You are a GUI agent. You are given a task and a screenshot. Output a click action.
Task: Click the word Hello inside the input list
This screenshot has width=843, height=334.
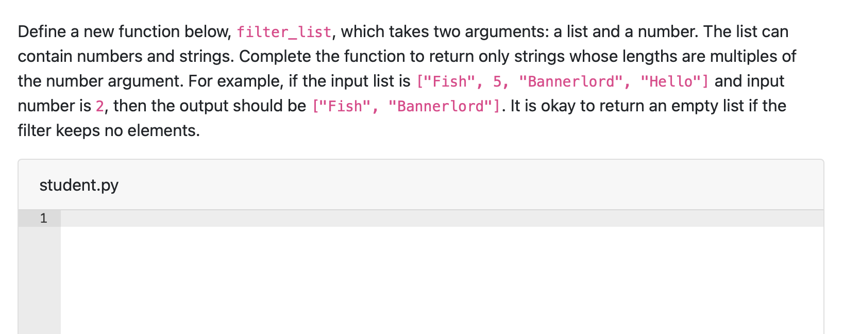coord(672,81)
